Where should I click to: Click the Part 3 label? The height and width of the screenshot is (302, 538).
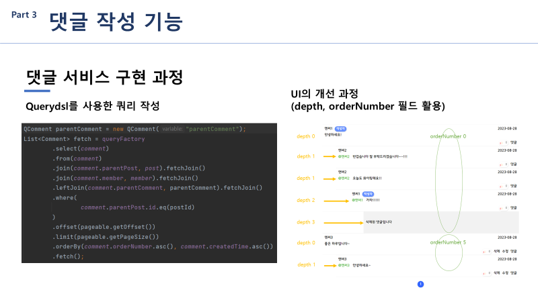click(24, 15)
